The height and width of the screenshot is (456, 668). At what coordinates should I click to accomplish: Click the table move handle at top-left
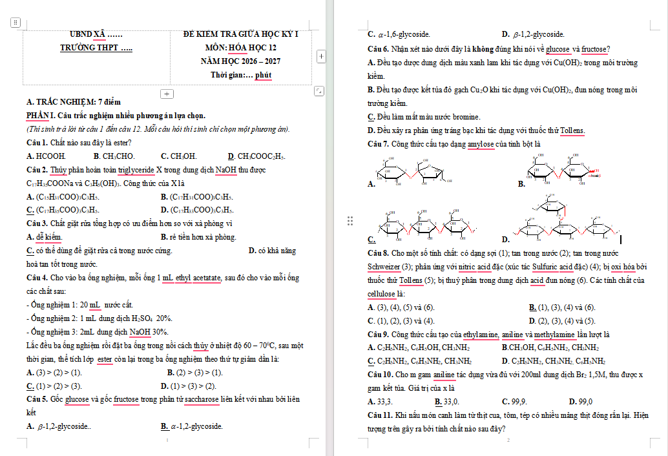click(16, 22)
